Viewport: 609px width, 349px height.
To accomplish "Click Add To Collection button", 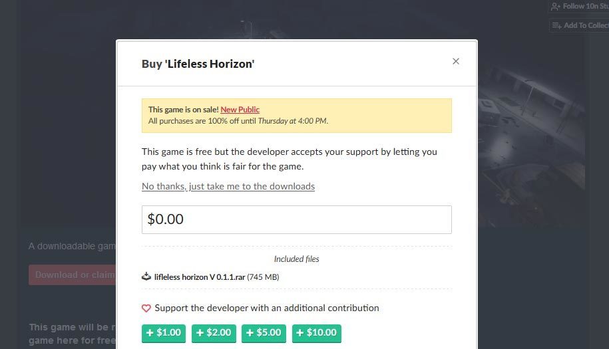I will pos(579,25).
